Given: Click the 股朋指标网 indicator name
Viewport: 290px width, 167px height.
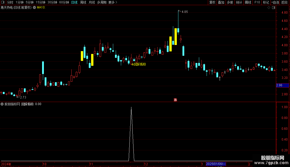Looking at the screenshot, I should tap(12, 104).
